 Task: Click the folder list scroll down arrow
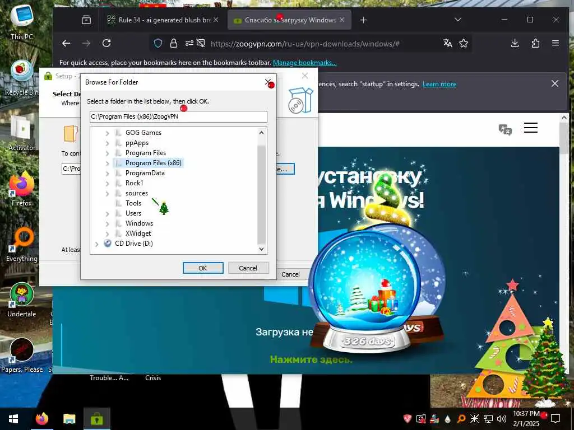[x=261, y=249]
